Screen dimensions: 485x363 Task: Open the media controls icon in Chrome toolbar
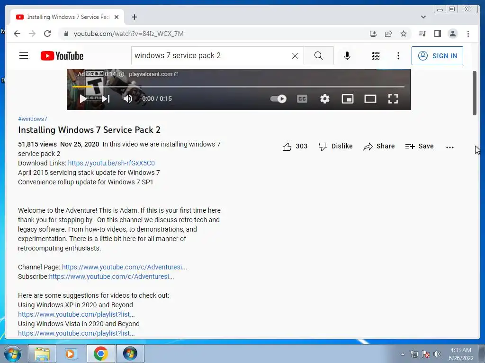pyautogui.click(x=422, y=34)
